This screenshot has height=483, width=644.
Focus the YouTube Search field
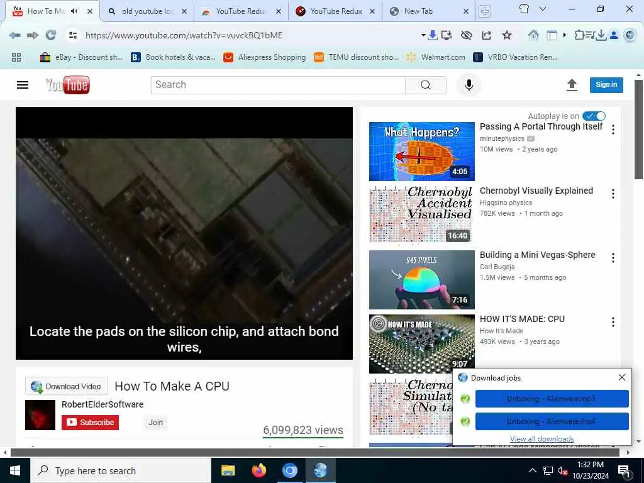[x=278, y=85]
